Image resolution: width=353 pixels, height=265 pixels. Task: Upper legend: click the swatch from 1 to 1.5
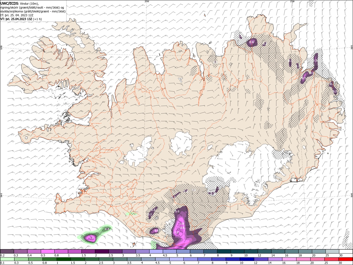click(x=74, y=251)
